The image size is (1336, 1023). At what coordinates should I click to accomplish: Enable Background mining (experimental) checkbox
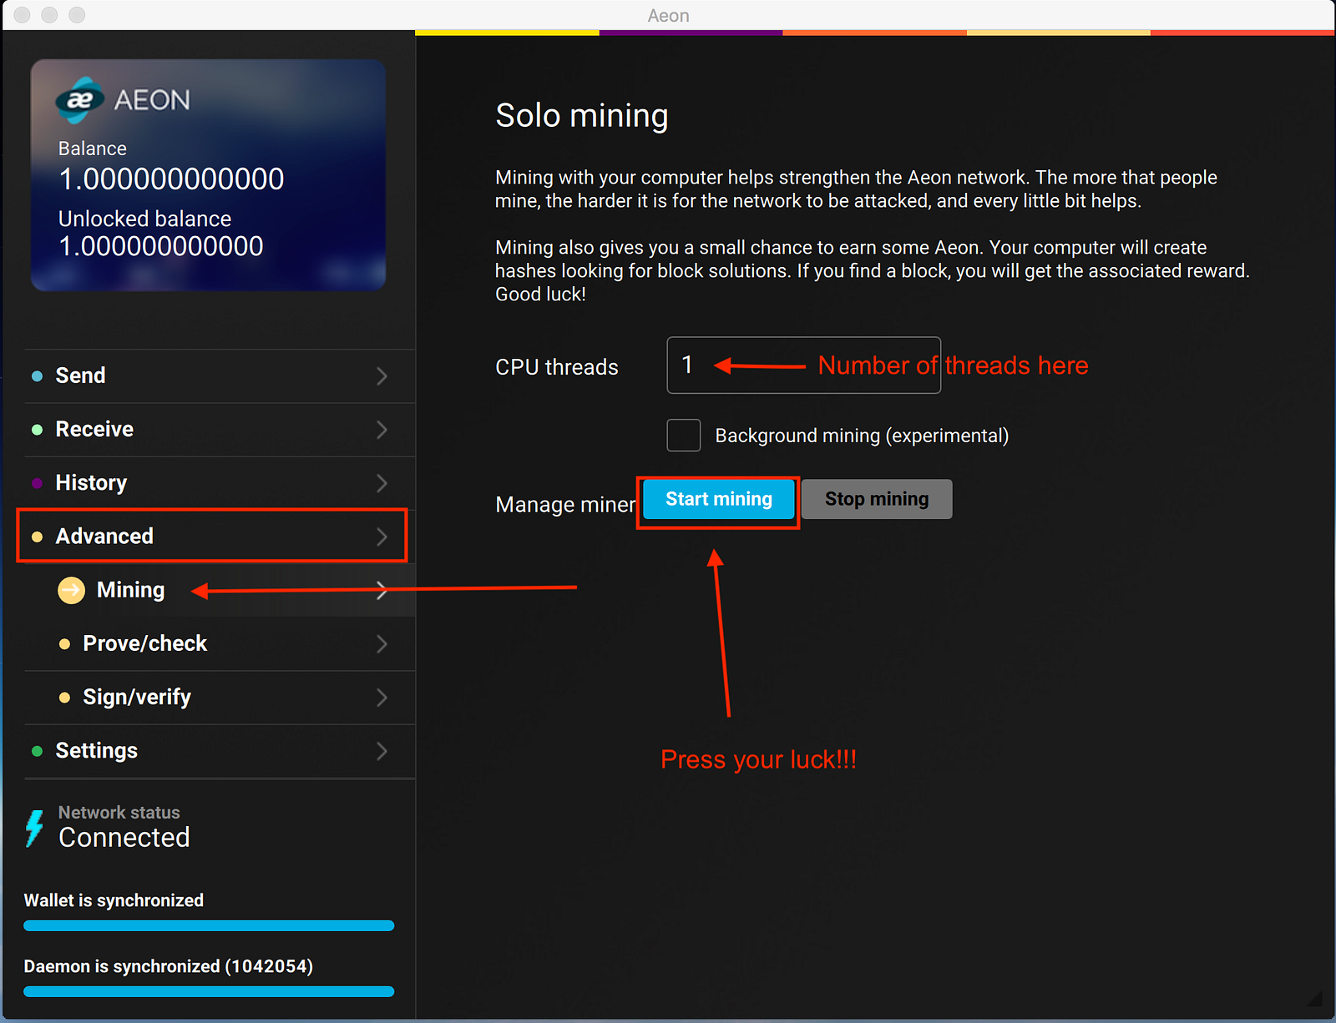click(x=683, y=436)
